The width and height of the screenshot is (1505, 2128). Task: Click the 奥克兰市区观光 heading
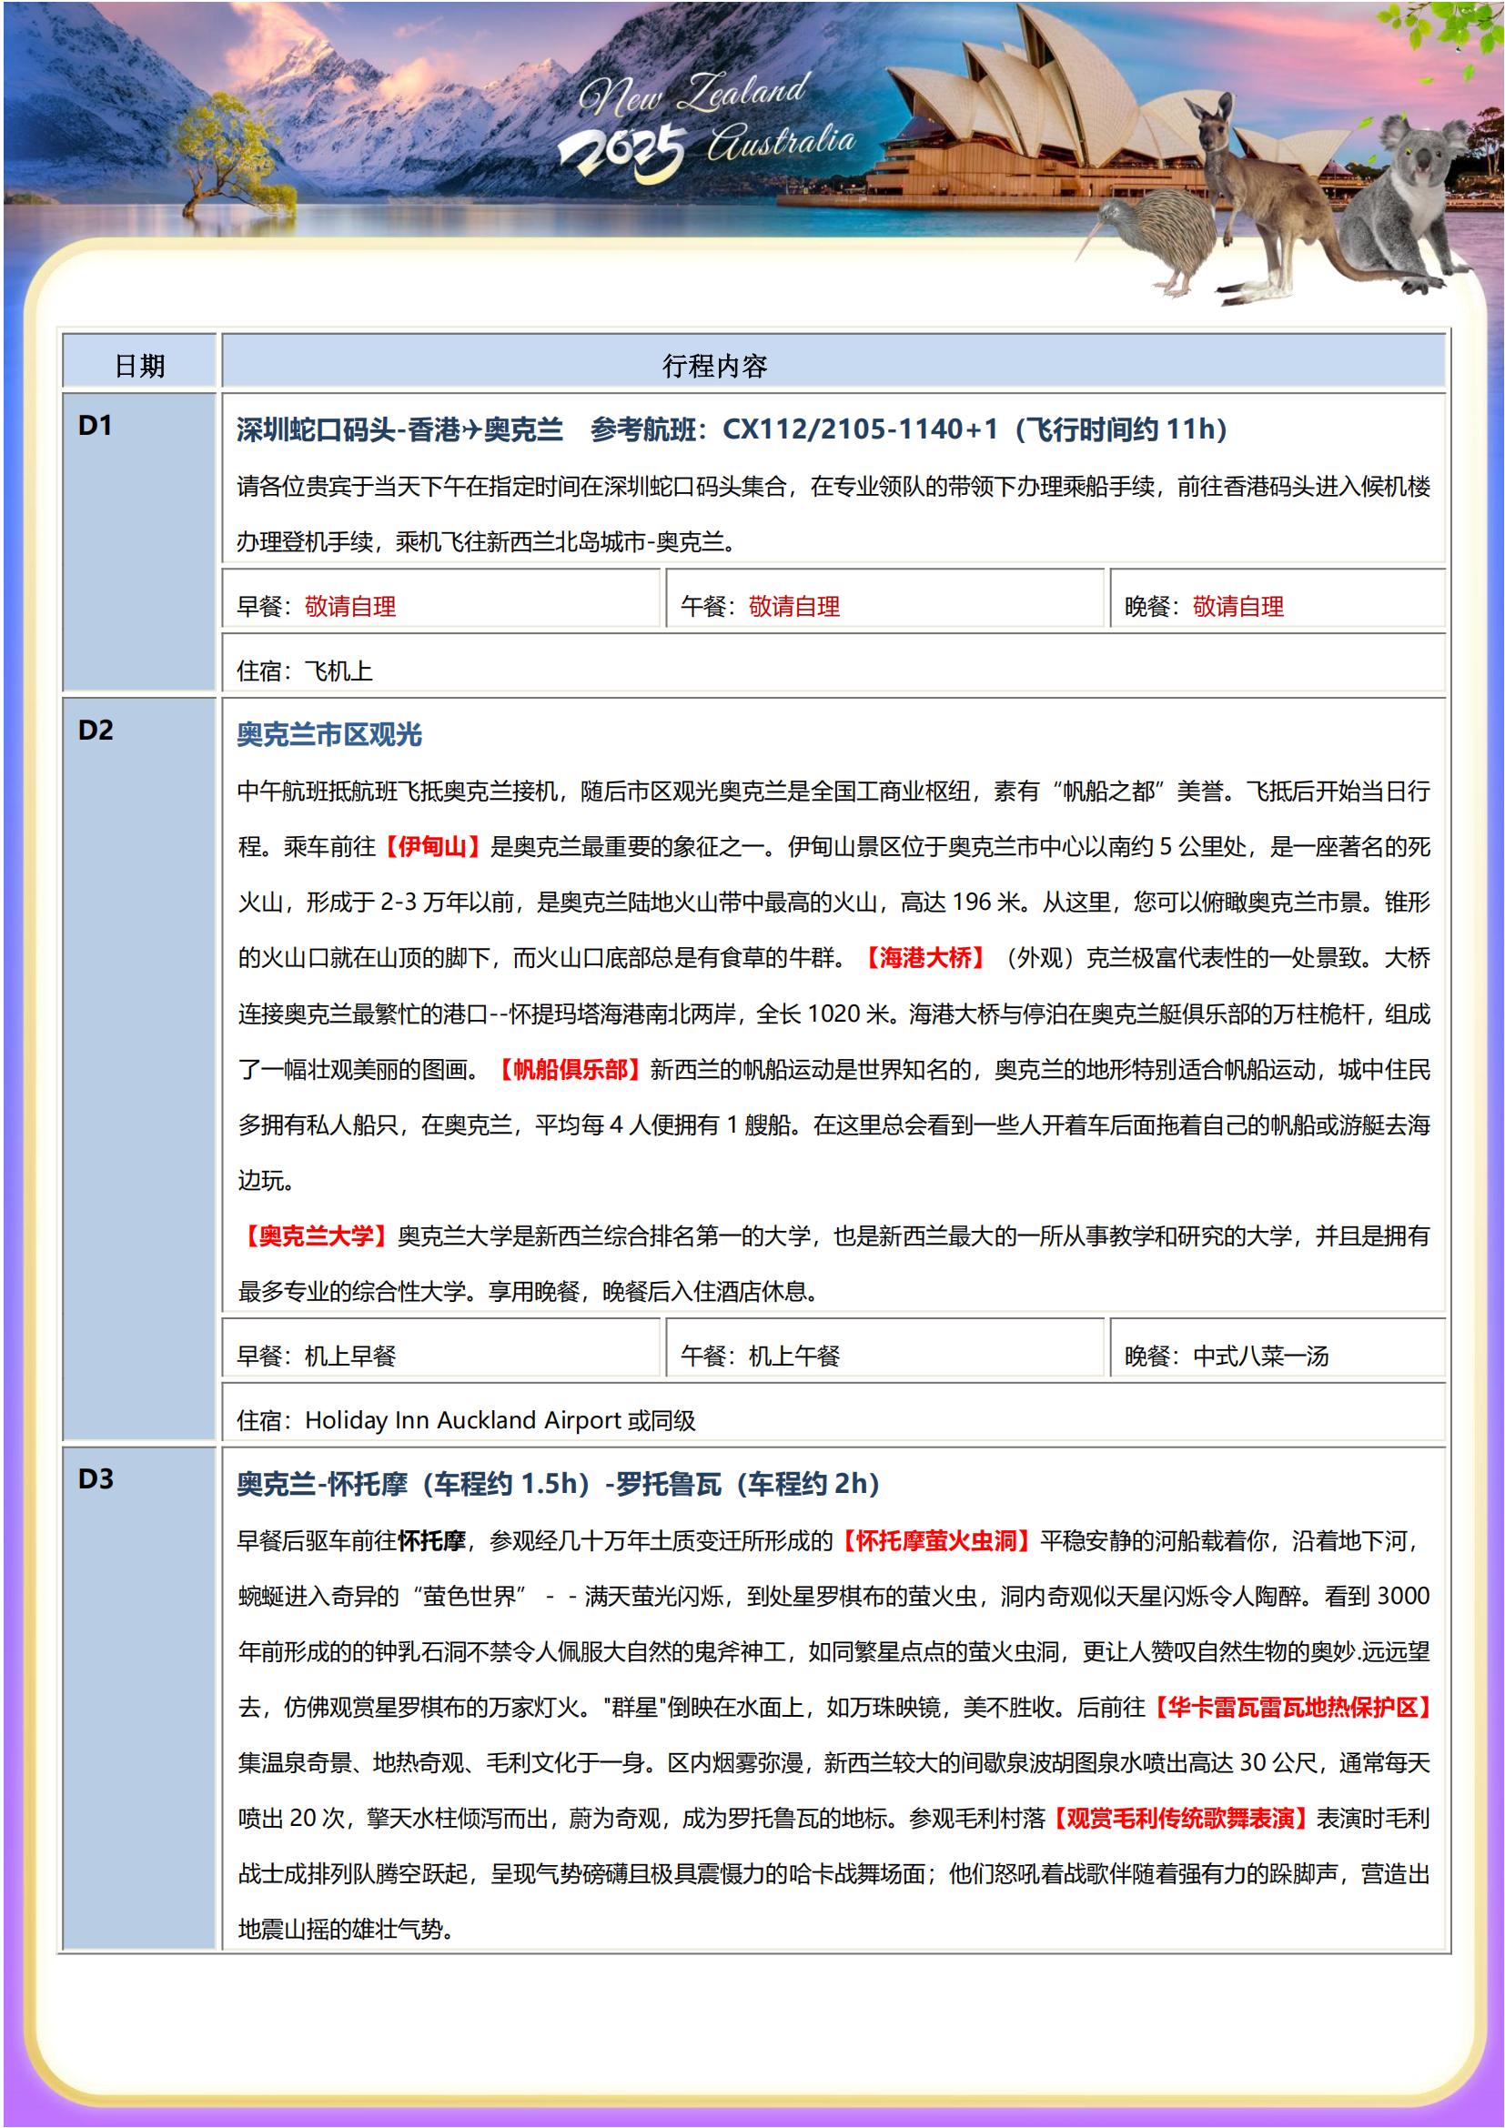(x=329, y=735)
